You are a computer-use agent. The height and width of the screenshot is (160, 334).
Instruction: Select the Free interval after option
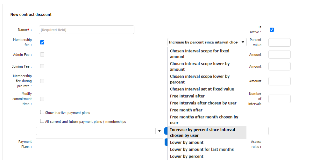coord(187,96)
